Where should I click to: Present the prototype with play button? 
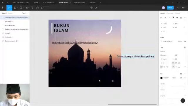pyautogui.click(x=177, y=8)
